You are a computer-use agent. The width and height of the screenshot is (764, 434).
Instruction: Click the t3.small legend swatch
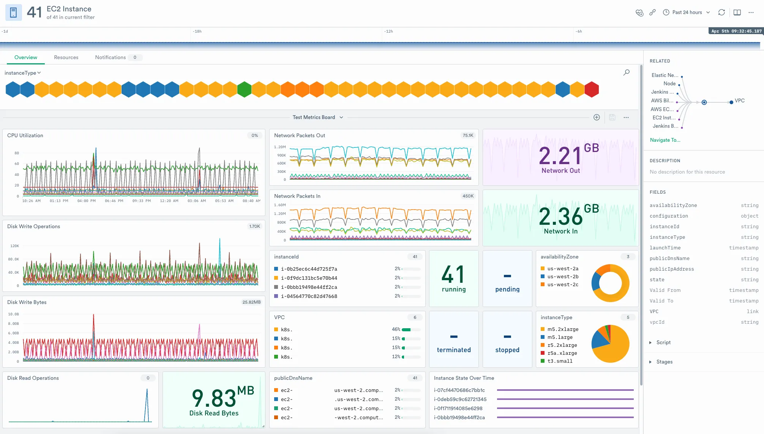[x=543, y=361]
